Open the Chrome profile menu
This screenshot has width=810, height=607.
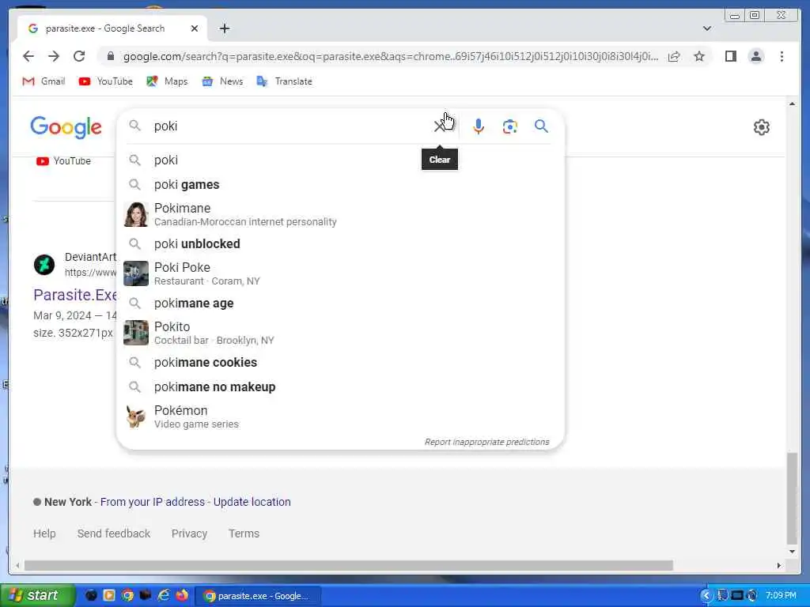coord(755,56)
